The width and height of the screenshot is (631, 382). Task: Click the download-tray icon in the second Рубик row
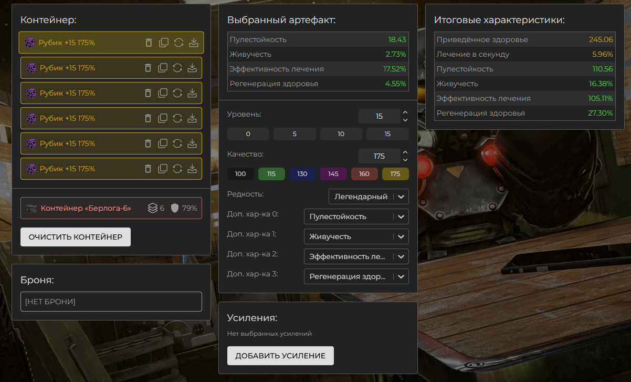(192, 68)
